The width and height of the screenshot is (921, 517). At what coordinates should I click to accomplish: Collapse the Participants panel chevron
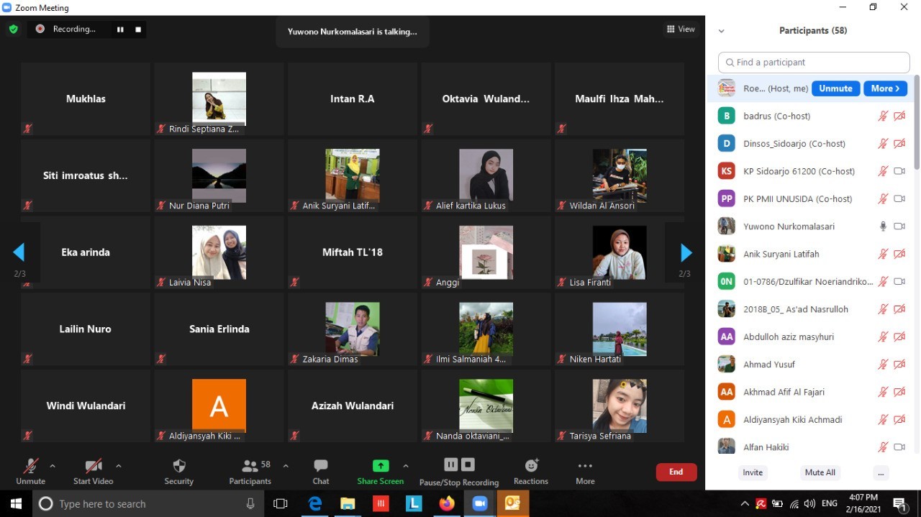pyautogui.click(x=721, y=31)
